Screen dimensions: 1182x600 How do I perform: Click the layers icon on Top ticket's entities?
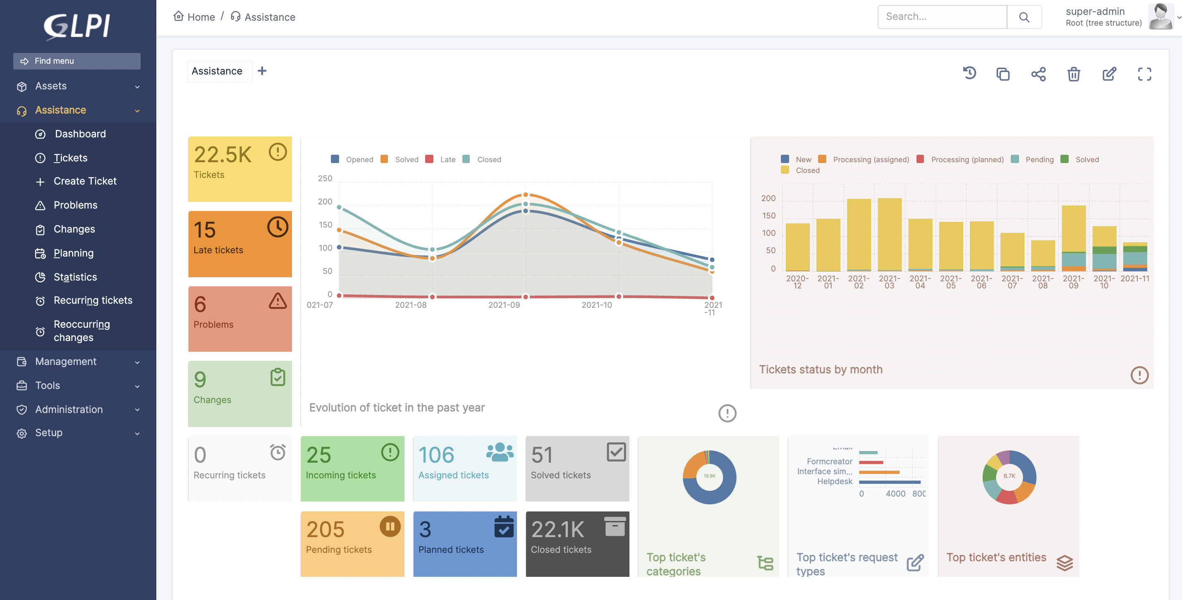(1065, 562)
